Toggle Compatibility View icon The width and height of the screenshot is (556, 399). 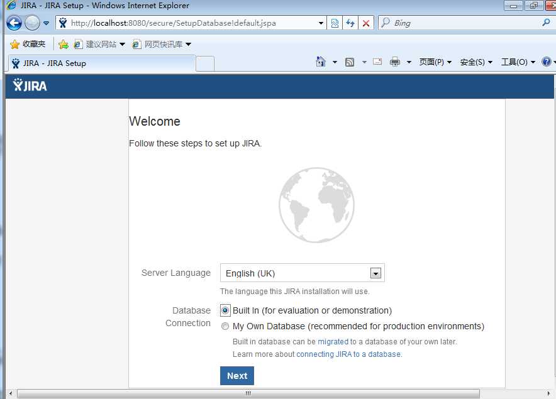[335, 23]
